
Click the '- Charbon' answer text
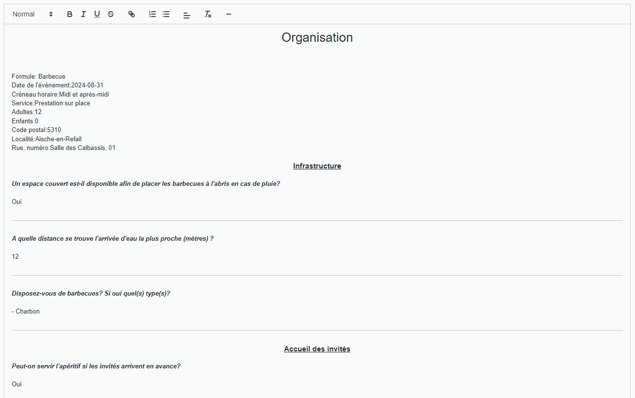click(26, 311)
